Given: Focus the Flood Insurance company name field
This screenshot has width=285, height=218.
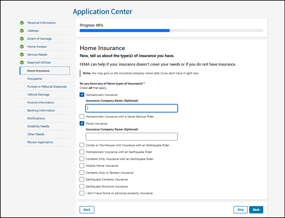Looking at the screenshot, I should tap(131, 137).
